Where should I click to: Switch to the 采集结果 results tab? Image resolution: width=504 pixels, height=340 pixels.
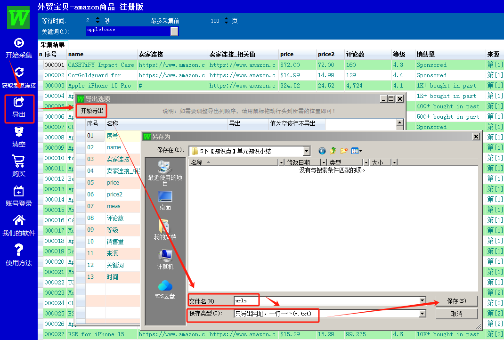tap(52, 45)
